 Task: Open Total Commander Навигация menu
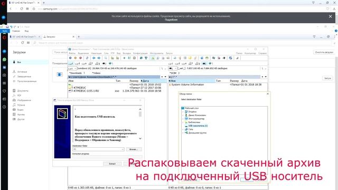click(96, 53)
